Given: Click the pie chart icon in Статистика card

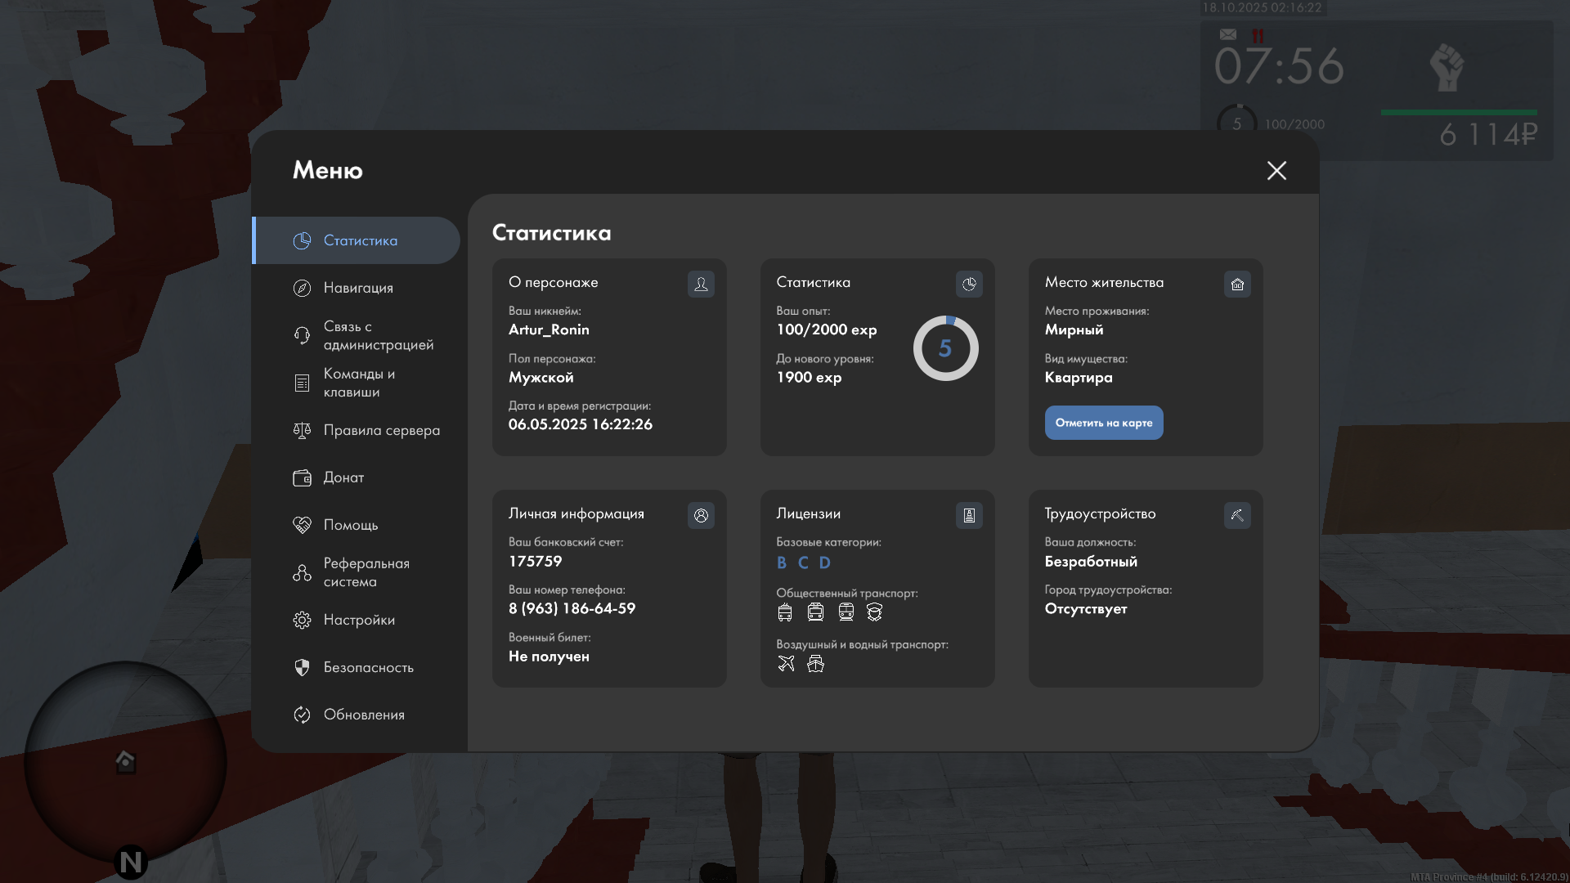Looking at the screenshot, I should (x=969, y=284).
